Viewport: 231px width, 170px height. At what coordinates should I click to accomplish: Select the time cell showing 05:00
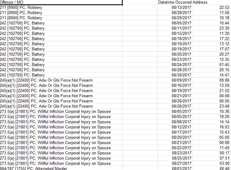coord(225,138)
